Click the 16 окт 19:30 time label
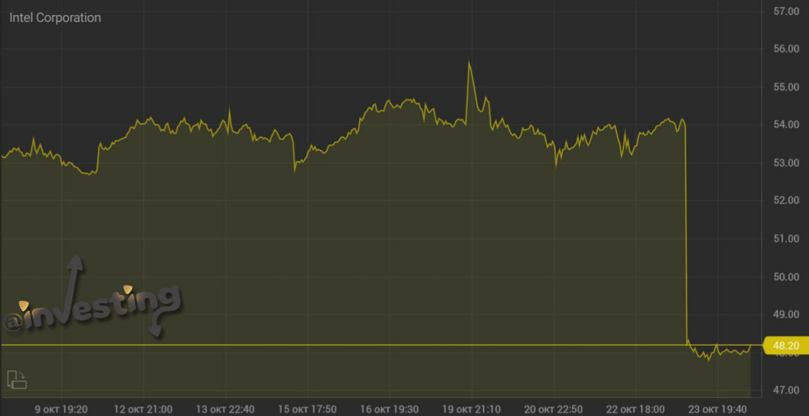Image resolution: width=809 pixels, height=416 pixels. click(389, 409)
